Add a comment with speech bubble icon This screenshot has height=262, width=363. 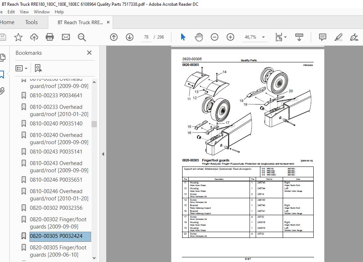pos(323,37)
